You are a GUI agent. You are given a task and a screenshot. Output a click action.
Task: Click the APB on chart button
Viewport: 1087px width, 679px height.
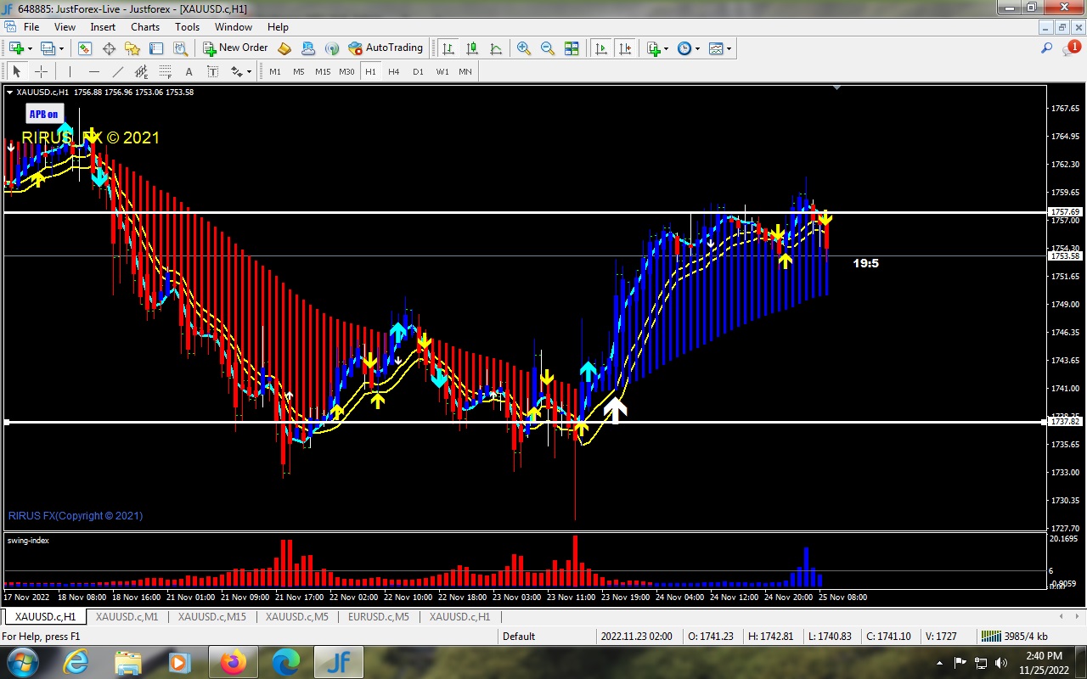point(44,114)
